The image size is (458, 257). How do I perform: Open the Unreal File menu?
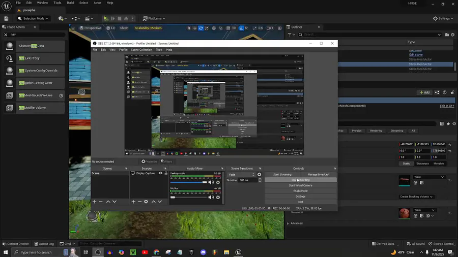[x=18, y=3]
